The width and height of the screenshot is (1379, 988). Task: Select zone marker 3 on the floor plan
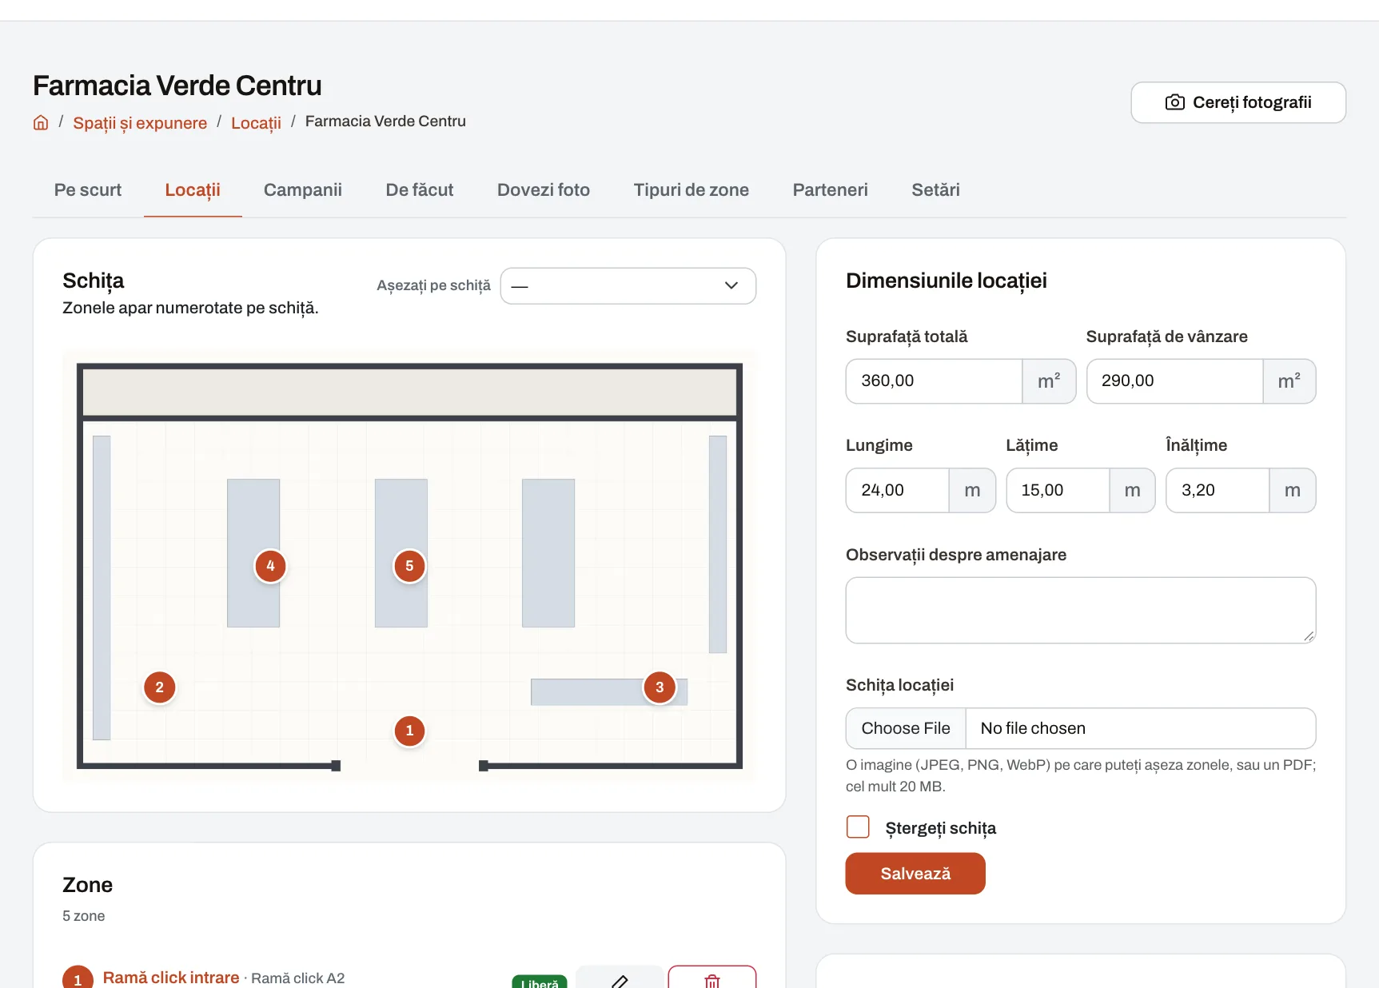coord(660,687)
